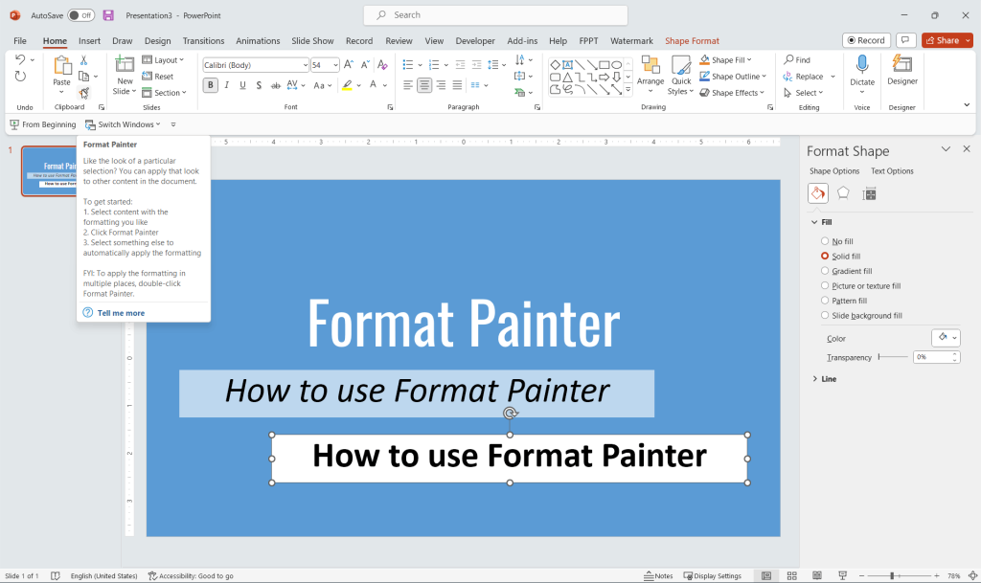The height and width of the screenshot is (583, 981).
Task: Select the No fill radio button
Action: pyautogui.click(x=825, y=242)
